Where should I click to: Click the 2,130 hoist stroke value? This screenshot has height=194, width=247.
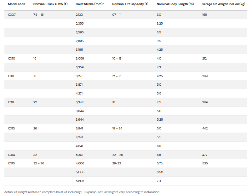coord(79,14)
